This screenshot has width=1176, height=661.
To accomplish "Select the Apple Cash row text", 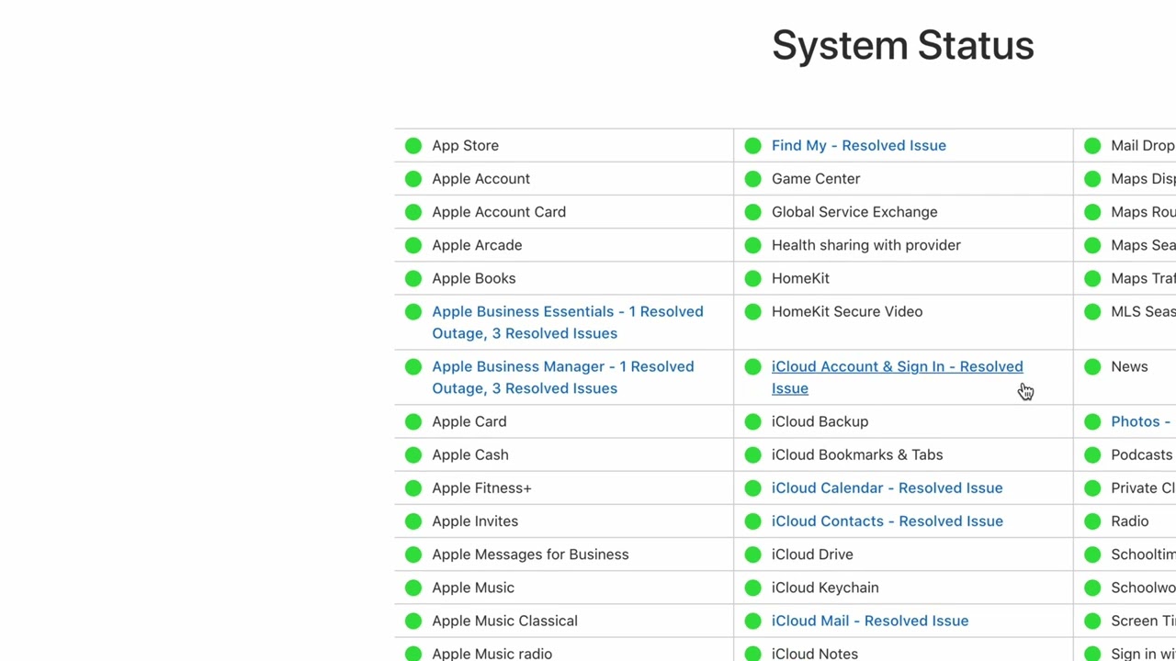I will [x=470, y=454].
